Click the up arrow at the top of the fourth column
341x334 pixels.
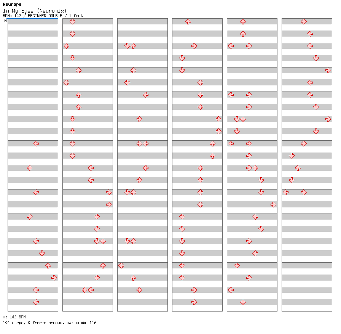coord(188,22)
